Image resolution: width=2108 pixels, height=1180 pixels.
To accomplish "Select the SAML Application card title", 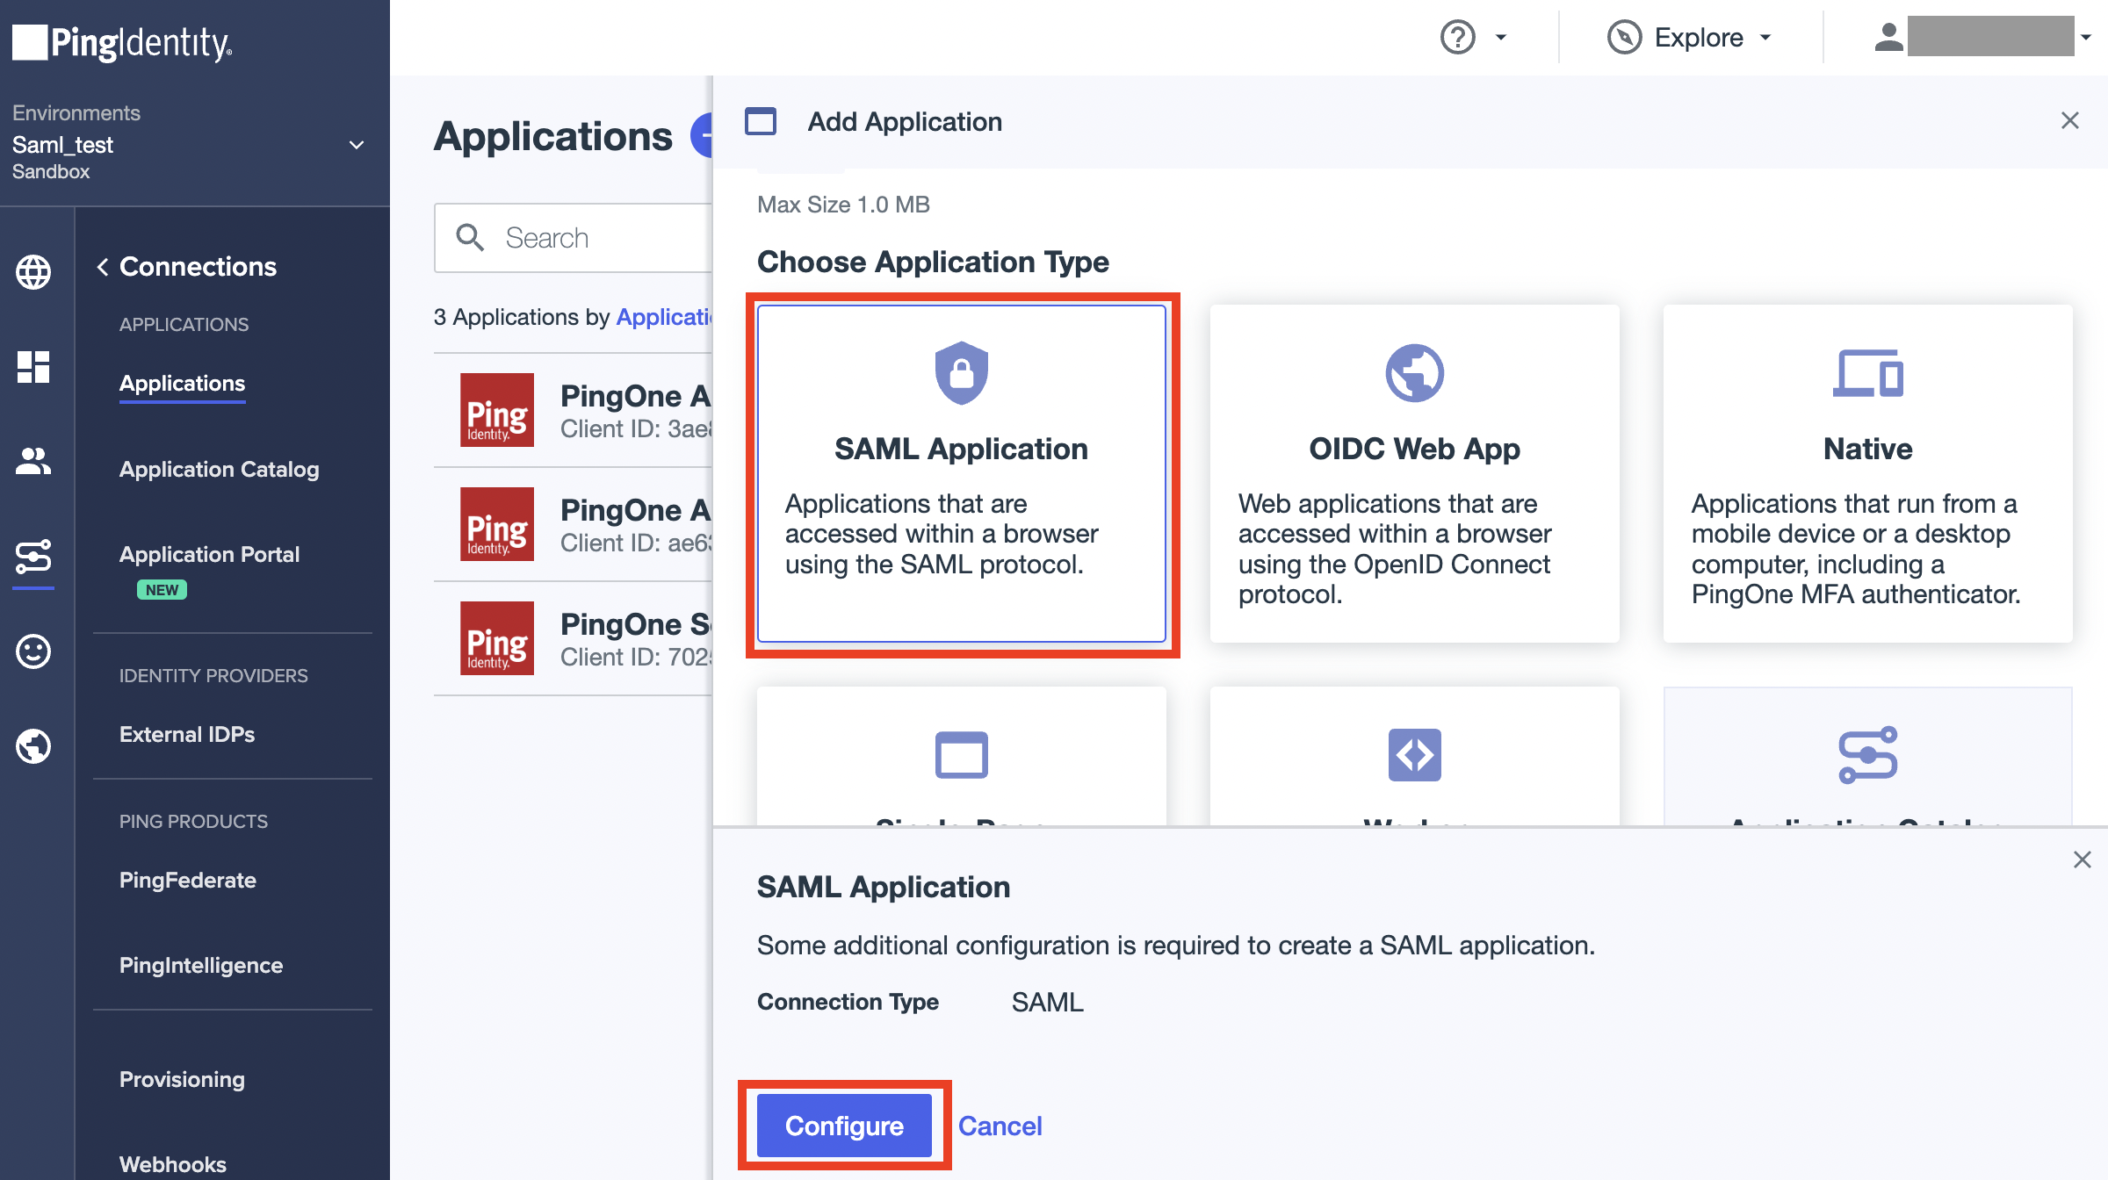I will (x=961, y=449).
